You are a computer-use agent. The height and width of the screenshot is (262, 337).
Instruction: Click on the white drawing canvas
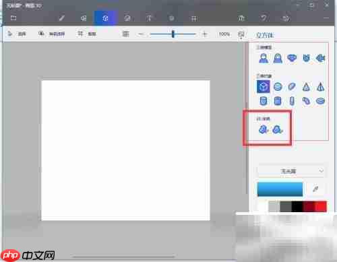[126, 150]
